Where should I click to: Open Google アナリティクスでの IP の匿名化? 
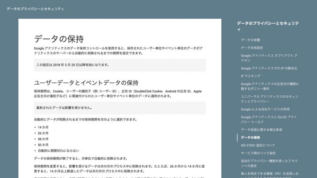pos(269,68)
